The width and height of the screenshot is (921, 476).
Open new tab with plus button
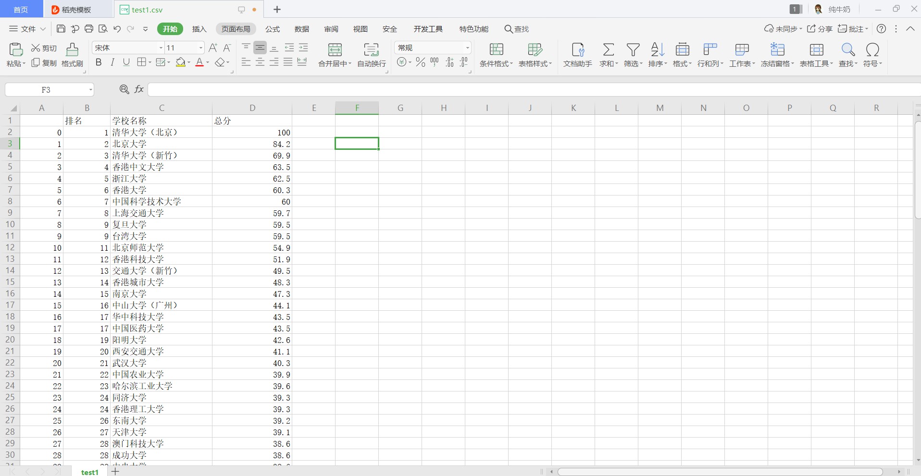[277, 10]
